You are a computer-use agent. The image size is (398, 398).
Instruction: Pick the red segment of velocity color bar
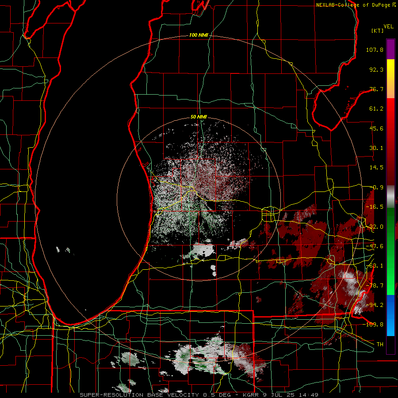(x=390, y=142)
